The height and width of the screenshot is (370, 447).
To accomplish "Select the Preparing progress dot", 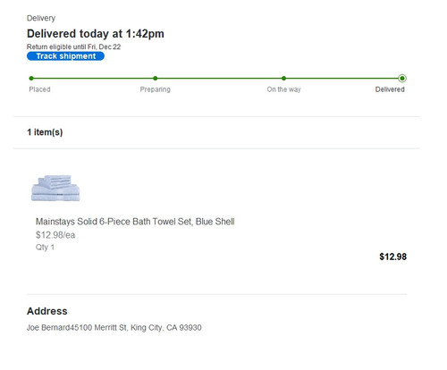I will pos(156,79).
